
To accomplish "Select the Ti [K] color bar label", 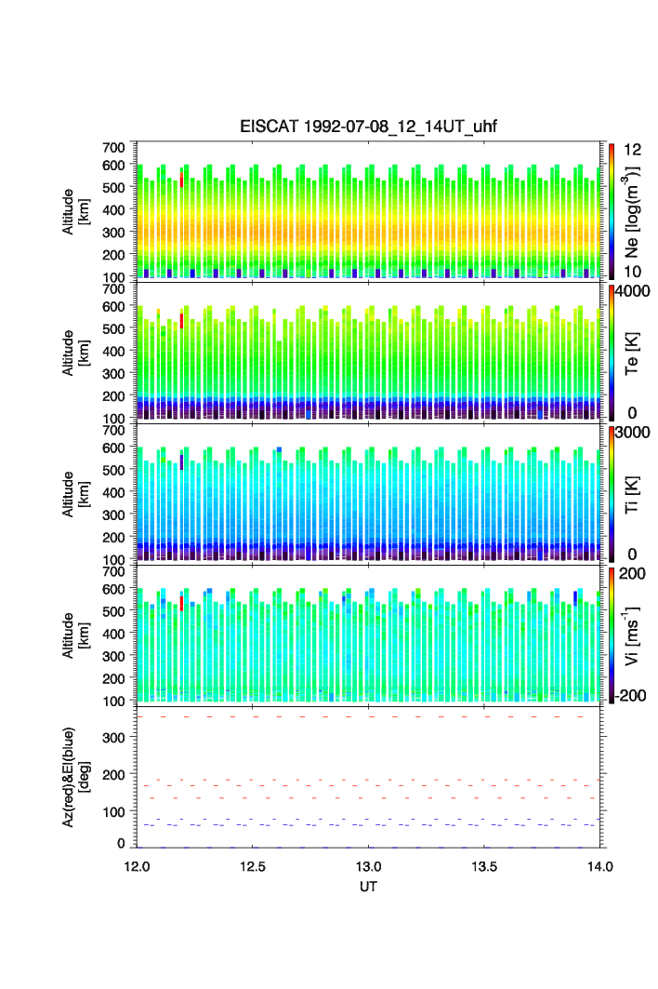I will 632,495.
